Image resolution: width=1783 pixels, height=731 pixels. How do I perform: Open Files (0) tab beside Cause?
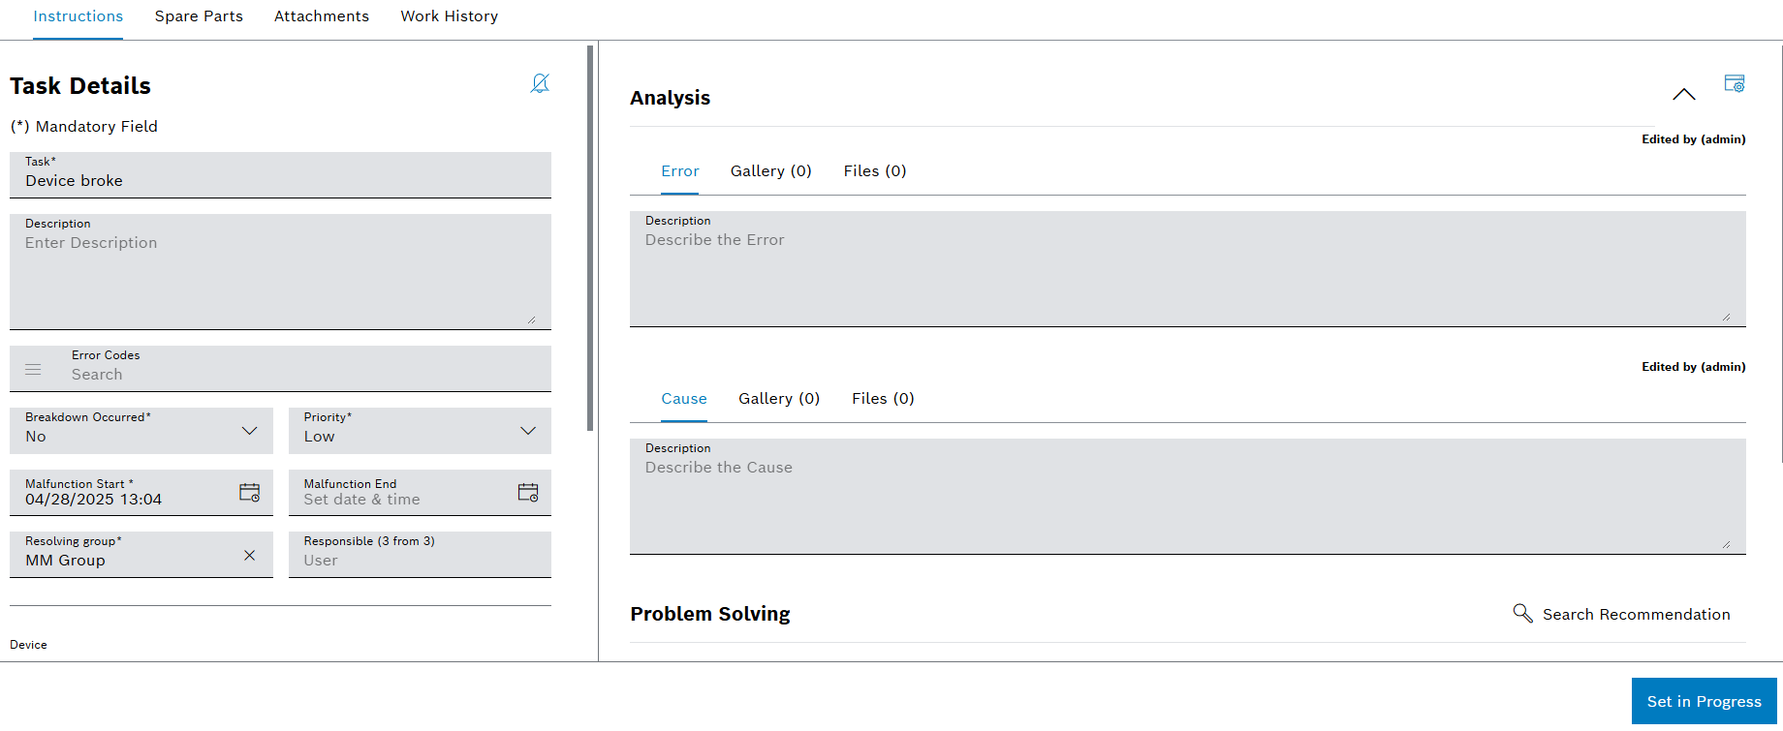click(883, 399)
